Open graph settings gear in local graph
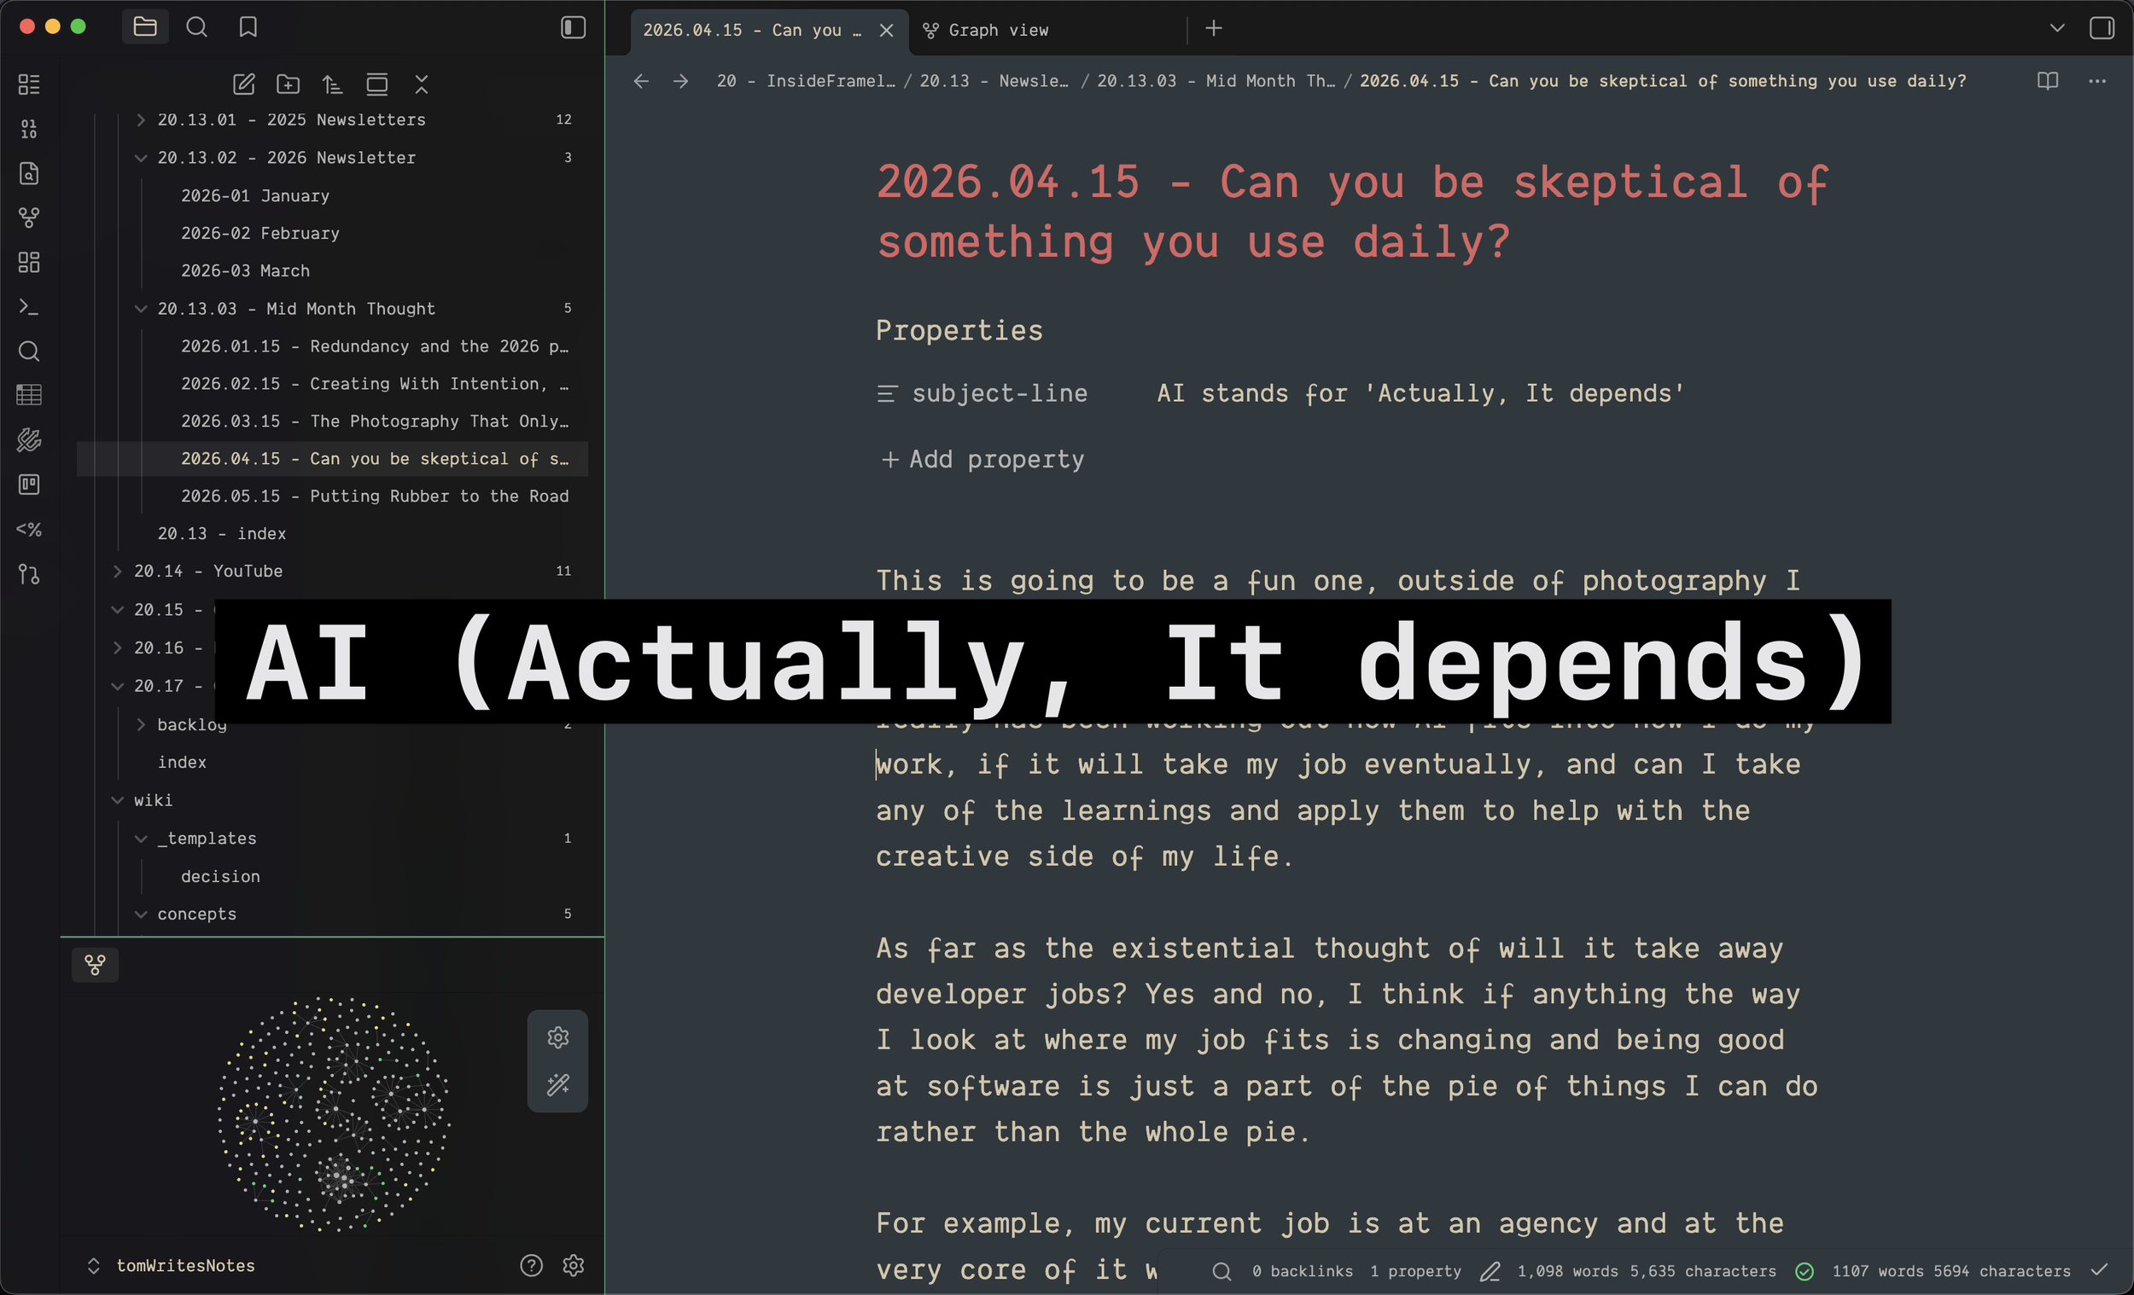This screenshot has height=1295, width=2134. (x=557, y=1037)
